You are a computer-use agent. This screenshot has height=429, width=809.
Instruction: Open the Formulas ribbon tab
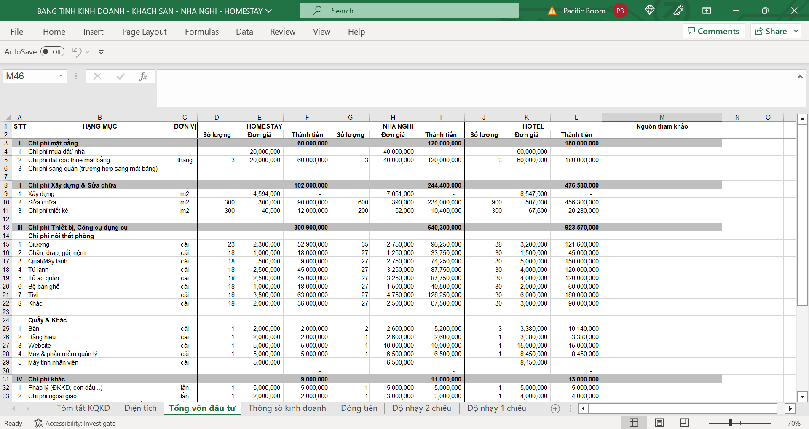202,32
